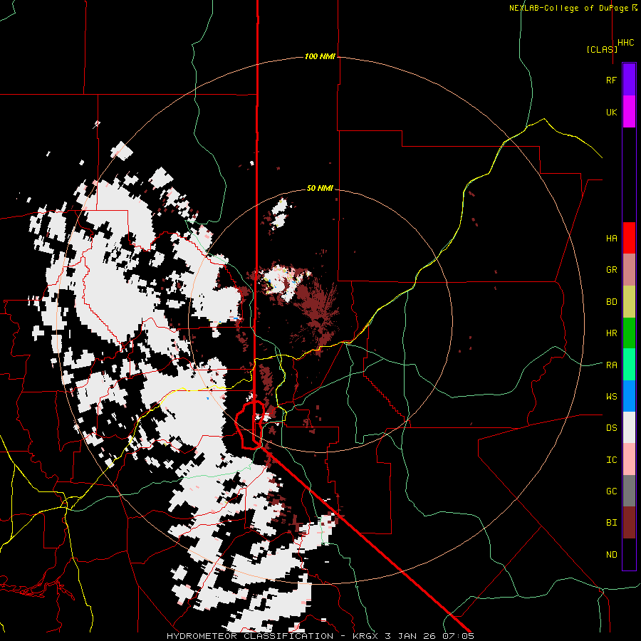Select the WS wet snow blue swatch
Image resolution: width=641 pixels, height=641 pixels.
629,396
